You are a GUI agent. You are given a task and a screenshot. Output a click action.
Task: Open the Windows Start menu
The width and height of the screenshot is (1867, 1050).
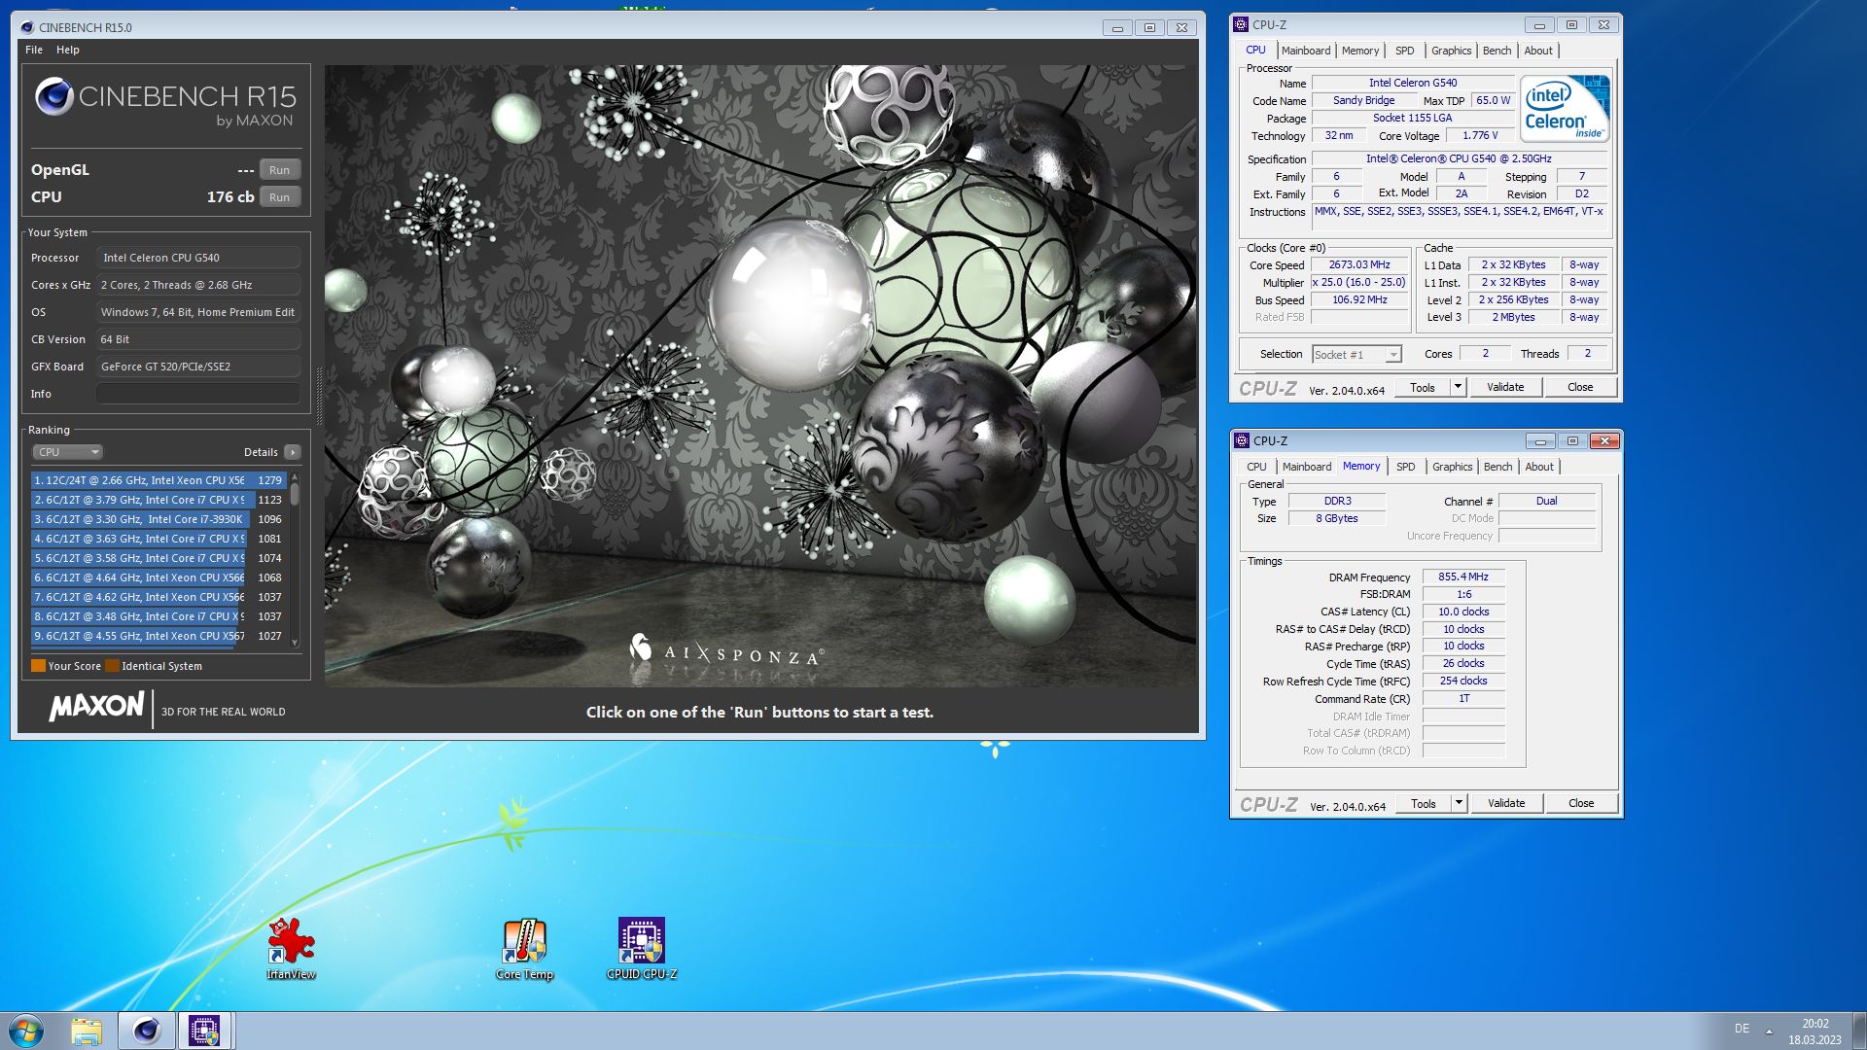click(x=26, y=1031)
